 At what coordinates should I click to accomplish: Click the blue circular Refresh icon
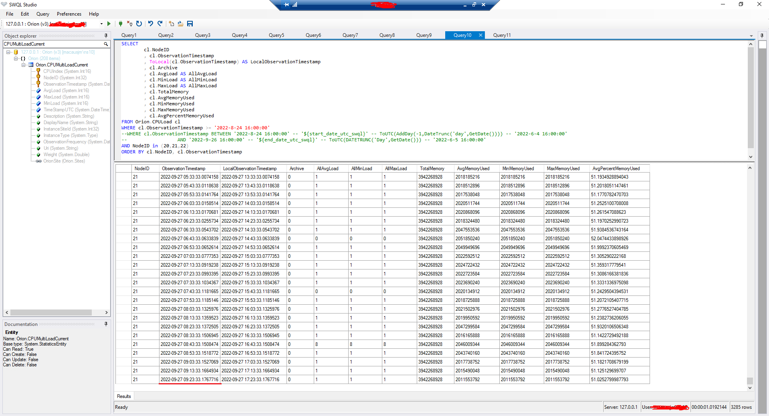coord(139,24)
